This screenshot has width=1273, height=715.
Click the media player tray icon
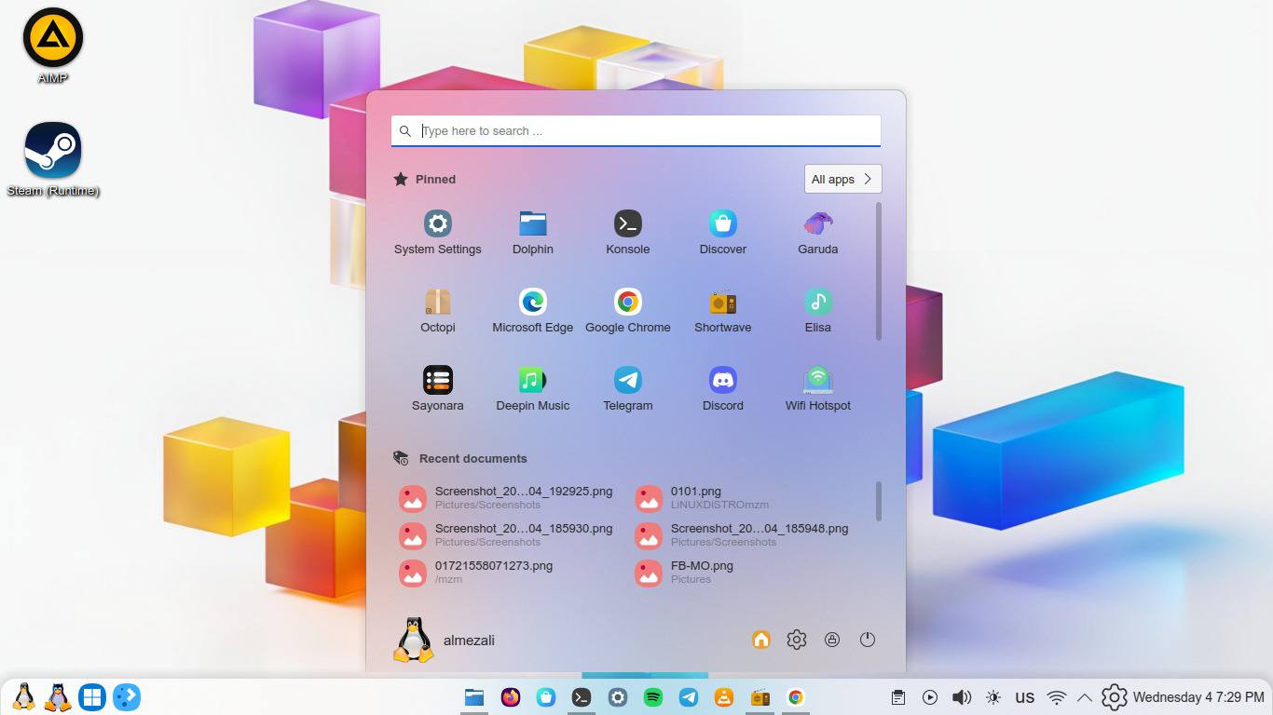930,697
